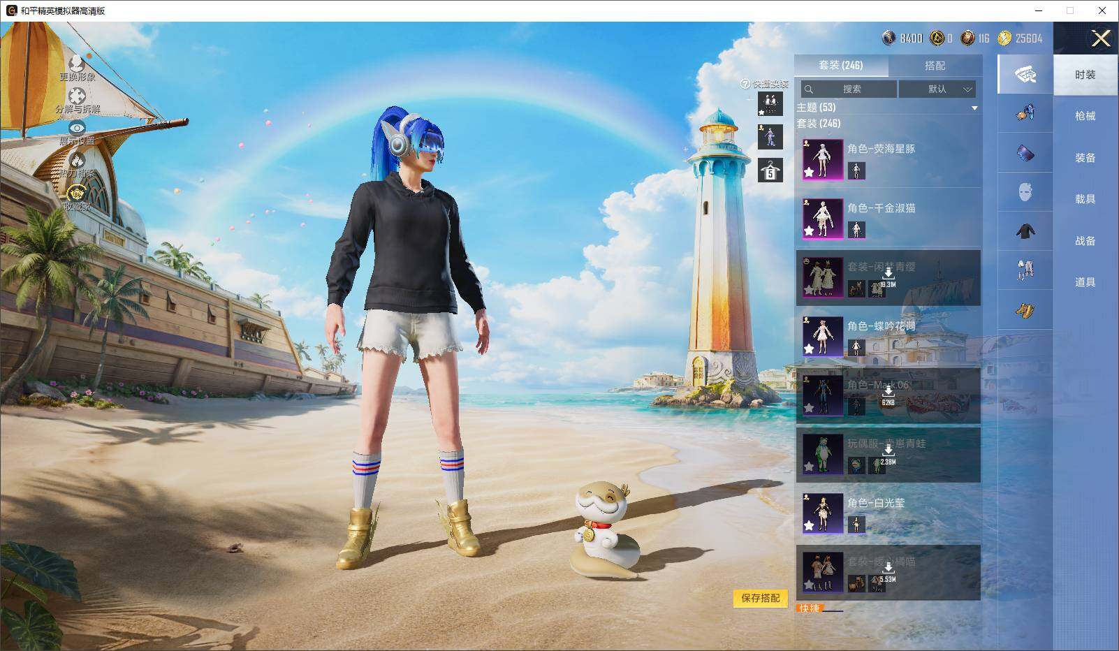The height and width of the screenshot is (651, 1119).
Task: Click the small item icon under 角色-荧海星豚
Action: (856, 170)
